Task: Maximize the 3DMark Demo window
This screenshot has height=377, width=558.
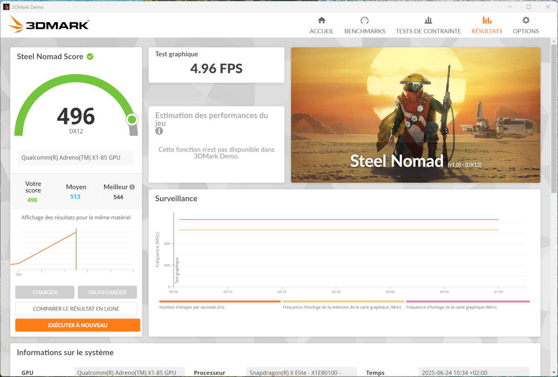Action: click(x=529, y=7)
